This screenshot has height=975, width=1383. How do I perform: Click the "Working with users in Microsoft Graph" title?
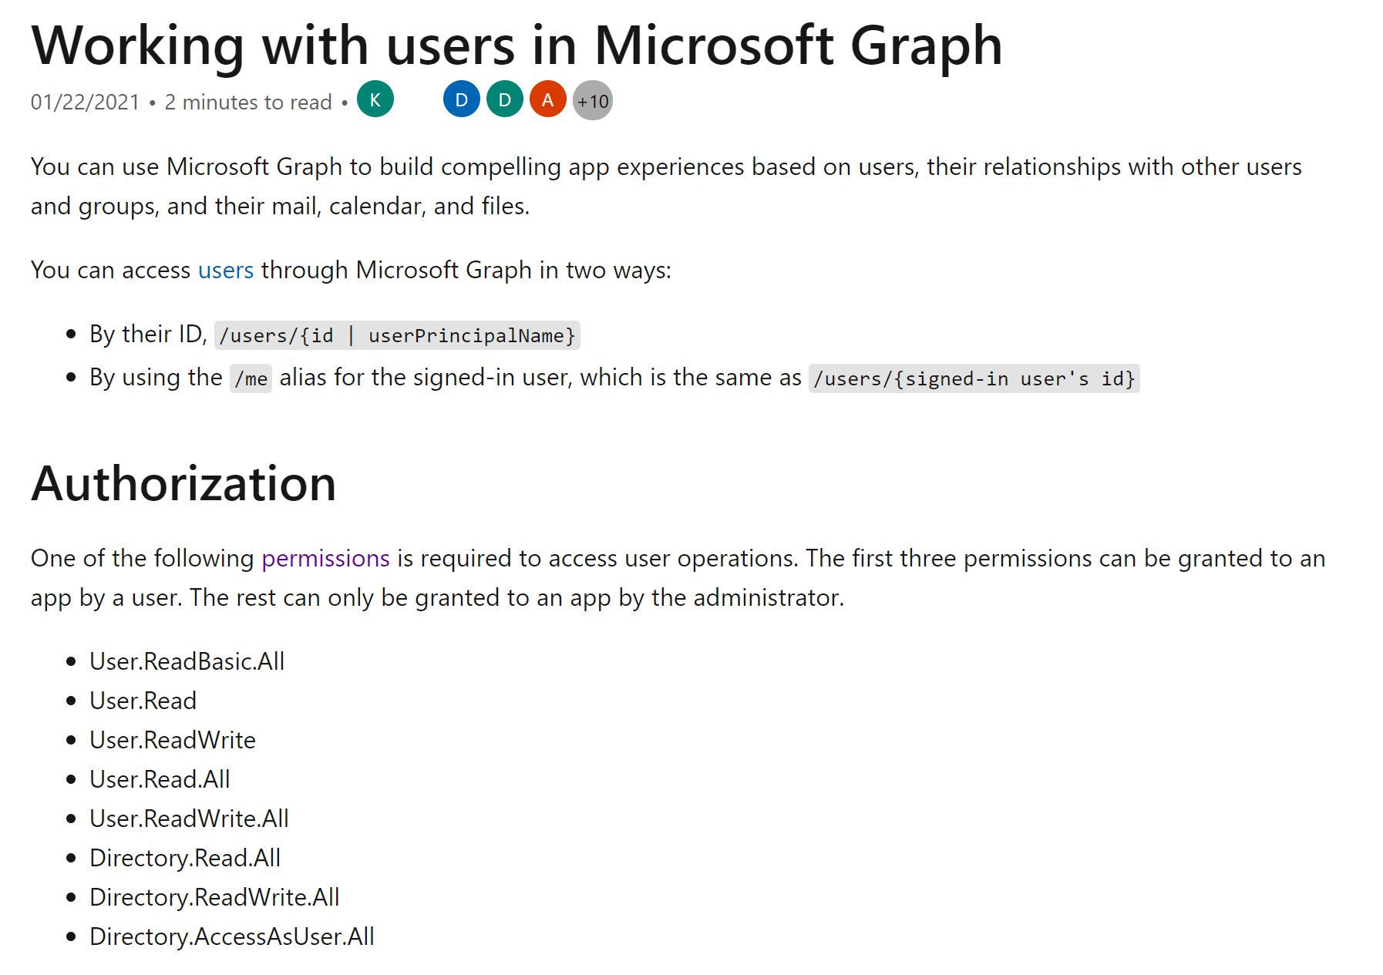[x=517, y=45]
